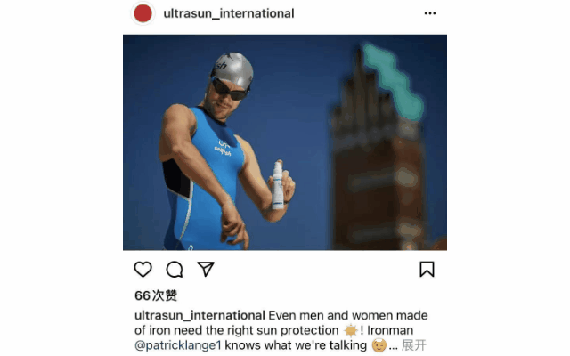Click the sun emoji in the caption

(351, 330)
